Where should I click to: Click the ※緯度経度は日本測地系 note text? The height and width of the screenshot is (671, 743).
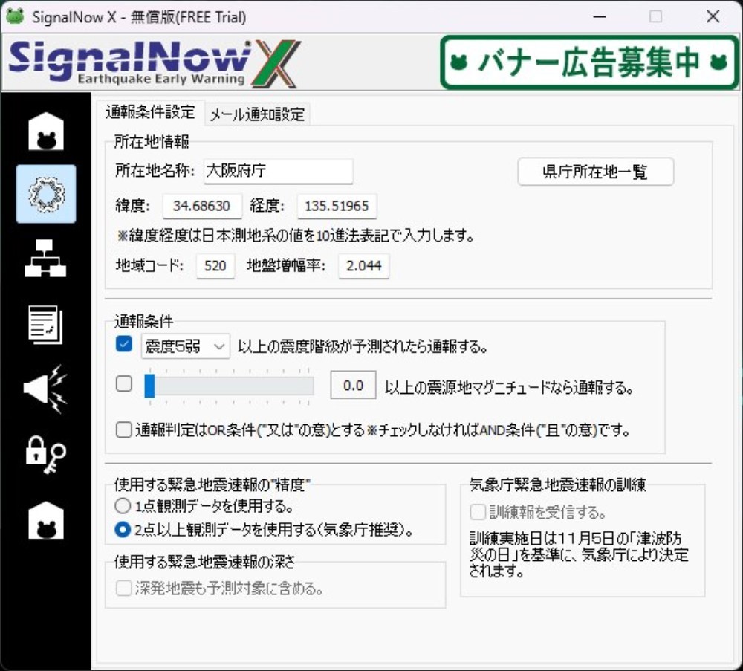[x=296, y=236]
